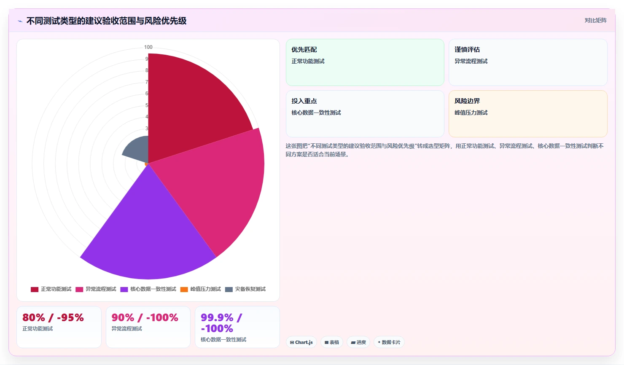Click 峰值压力测试 text in 风险边界 card

tap(471, 113)
